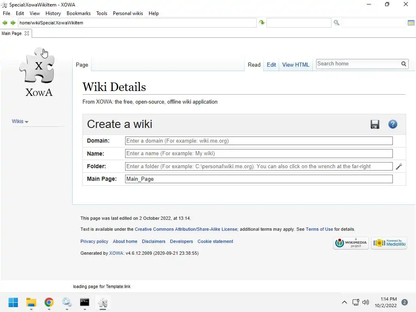The image size is (416, 312).
Task: Click the volume speaker tray icon
Action: (366, 302)
